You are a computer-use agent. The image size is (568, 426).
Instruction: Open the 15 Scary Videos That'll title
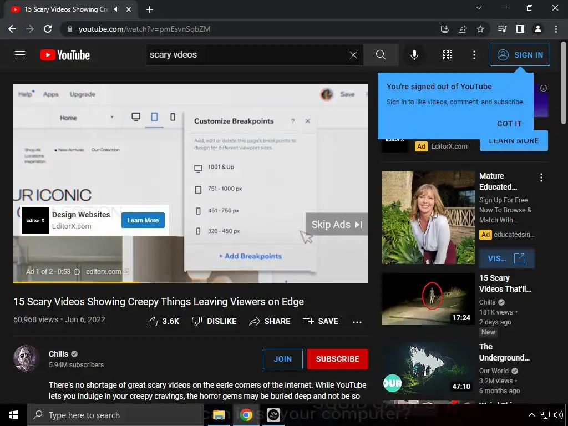[x=505, y=283]
